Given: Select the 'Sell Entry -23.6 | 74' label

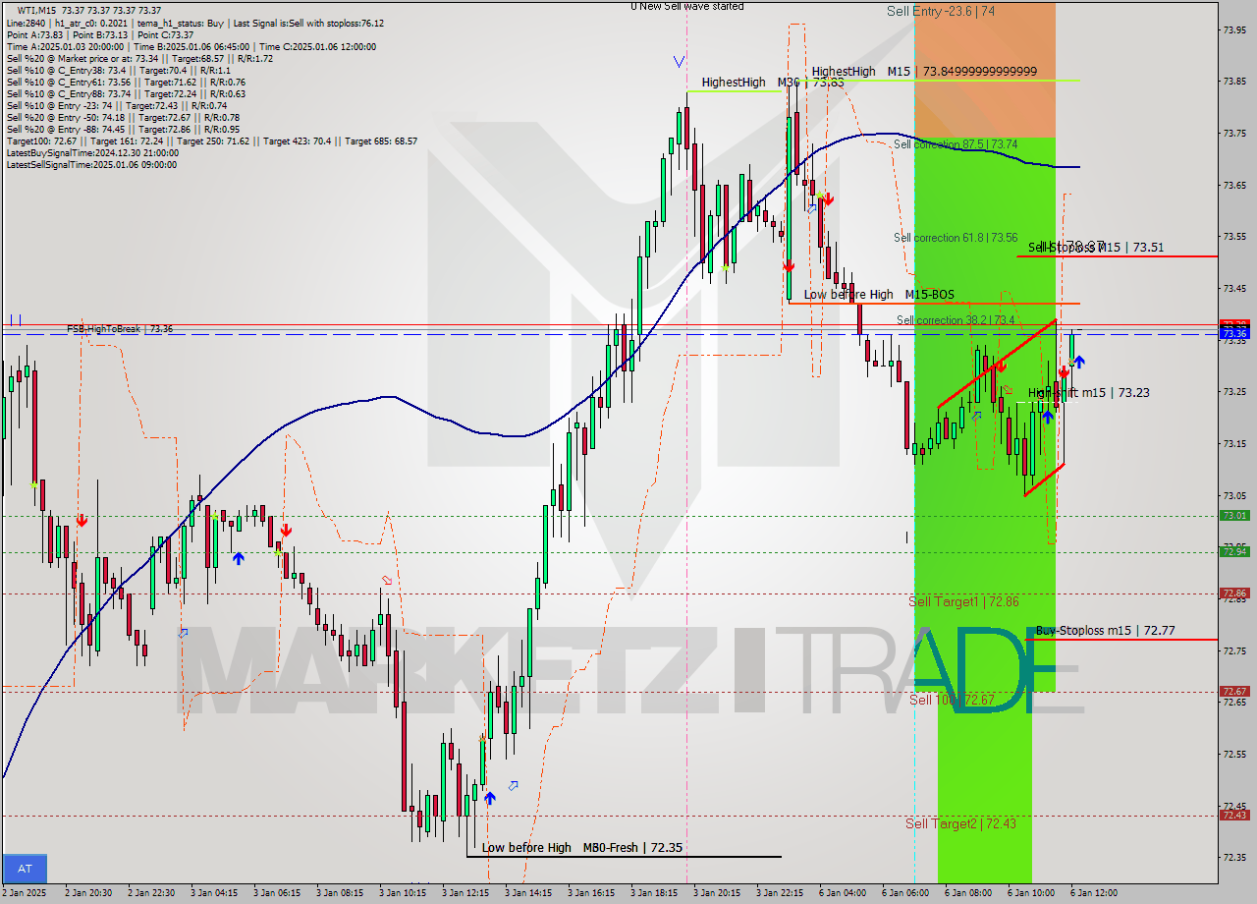Looking at the screenshot, I should pyautogui.click(x=940, y=11).
